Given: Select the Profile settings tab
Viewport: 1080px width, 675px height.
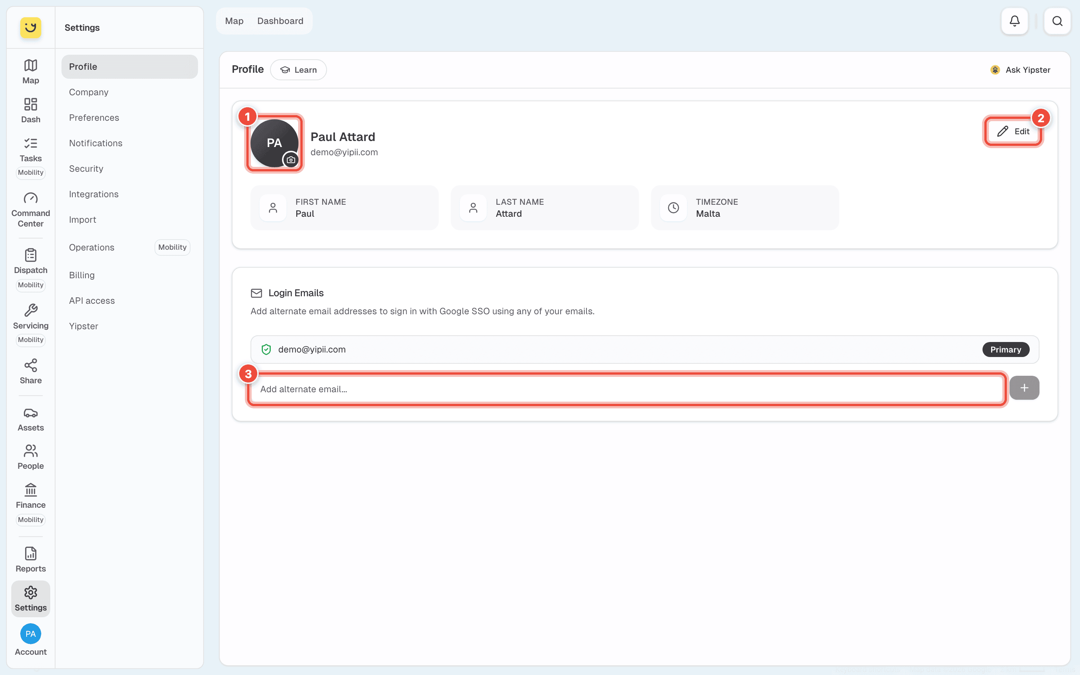Looking at the screenshot, I should [x=129, y=66].
